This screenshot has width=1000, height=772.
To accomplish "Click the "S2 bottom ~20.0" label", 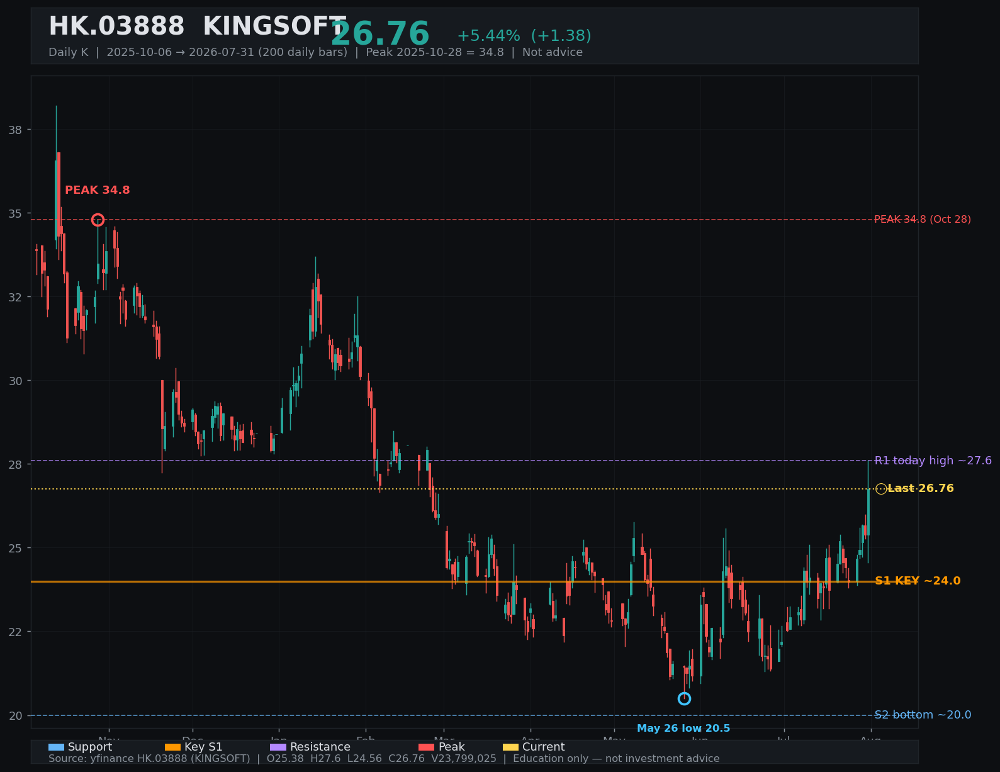I will 923,715.
